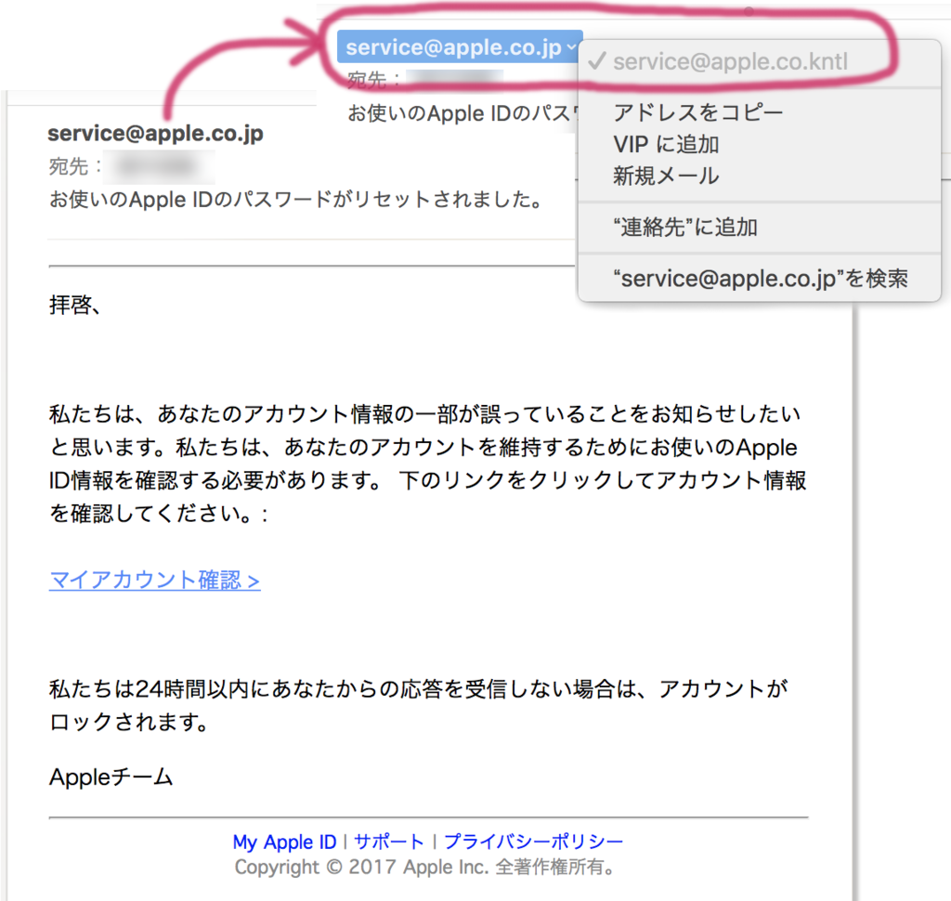Select "service@apple.co.jp"を検索 menu entry
Image resolution: width=951 pixels, height=901 pixels.
[760, 279]
